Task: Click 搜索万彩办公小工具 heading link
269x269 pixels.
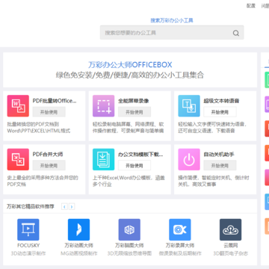Action: pos(172,20)
